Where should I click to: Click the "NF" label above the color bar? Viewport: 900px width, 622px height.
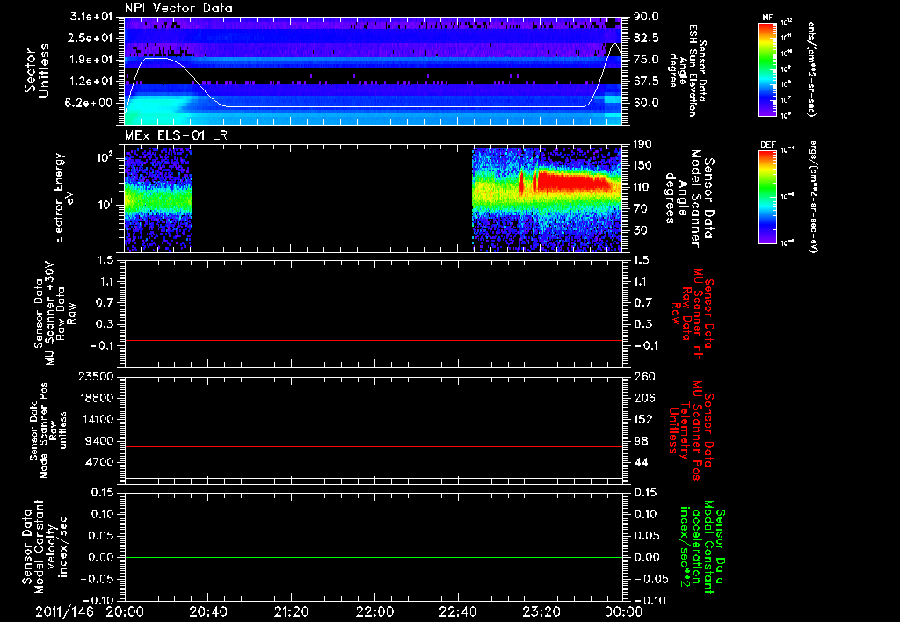click(x=767, y=18)
